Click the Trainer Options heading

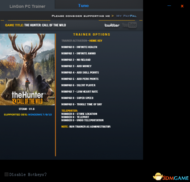point(92,34)
